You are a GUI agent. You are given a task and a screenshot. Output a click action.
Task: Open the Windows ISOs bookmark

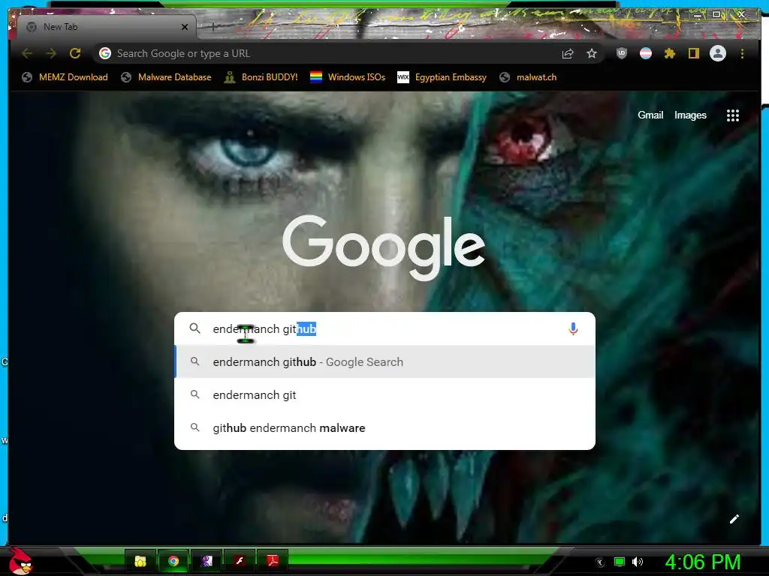[x=348, y=77]
